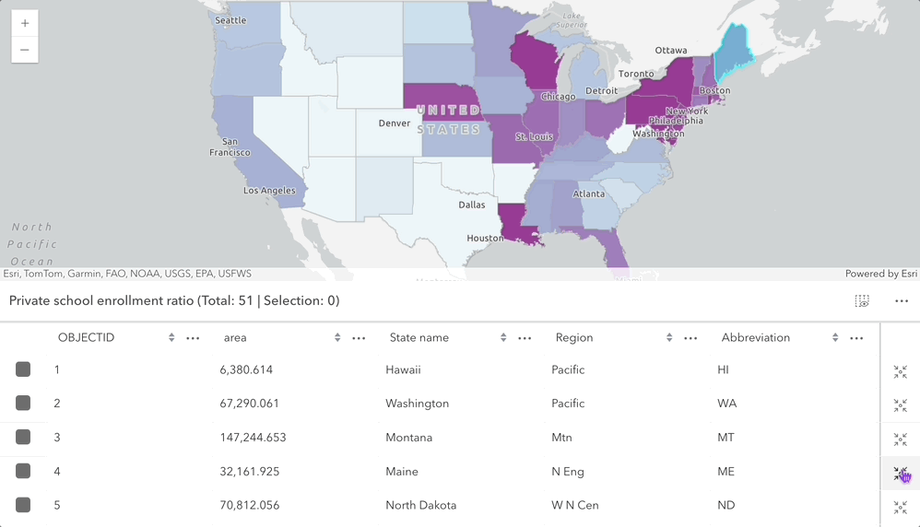Select the Hawaii row checkbox

(23, 369)
